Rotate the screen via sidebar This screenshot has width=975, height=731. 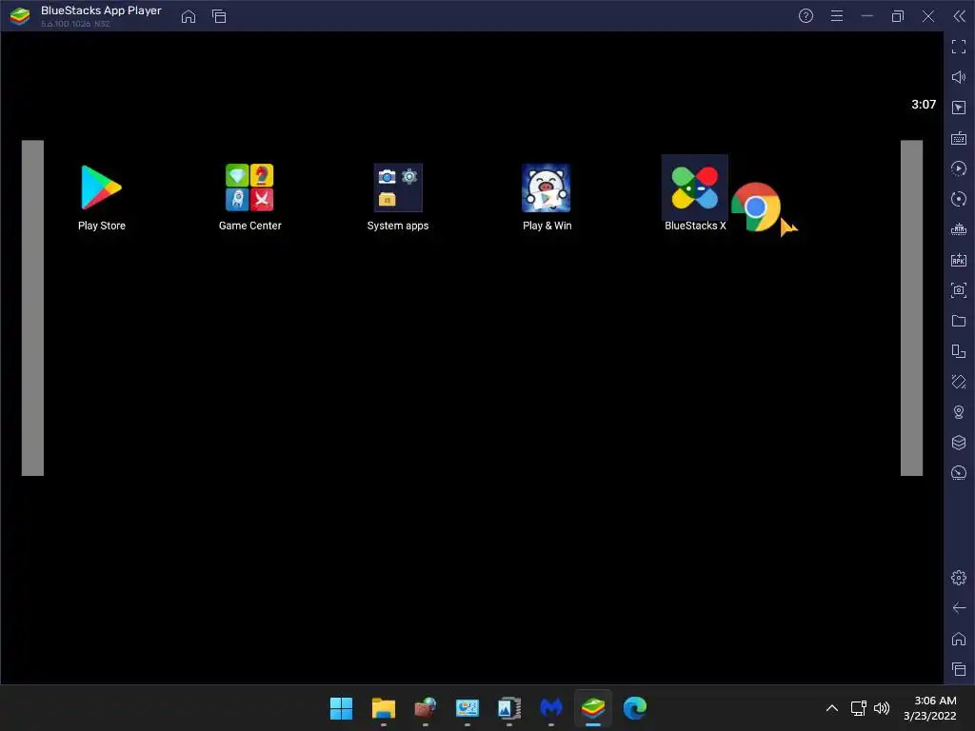[959, 351]
